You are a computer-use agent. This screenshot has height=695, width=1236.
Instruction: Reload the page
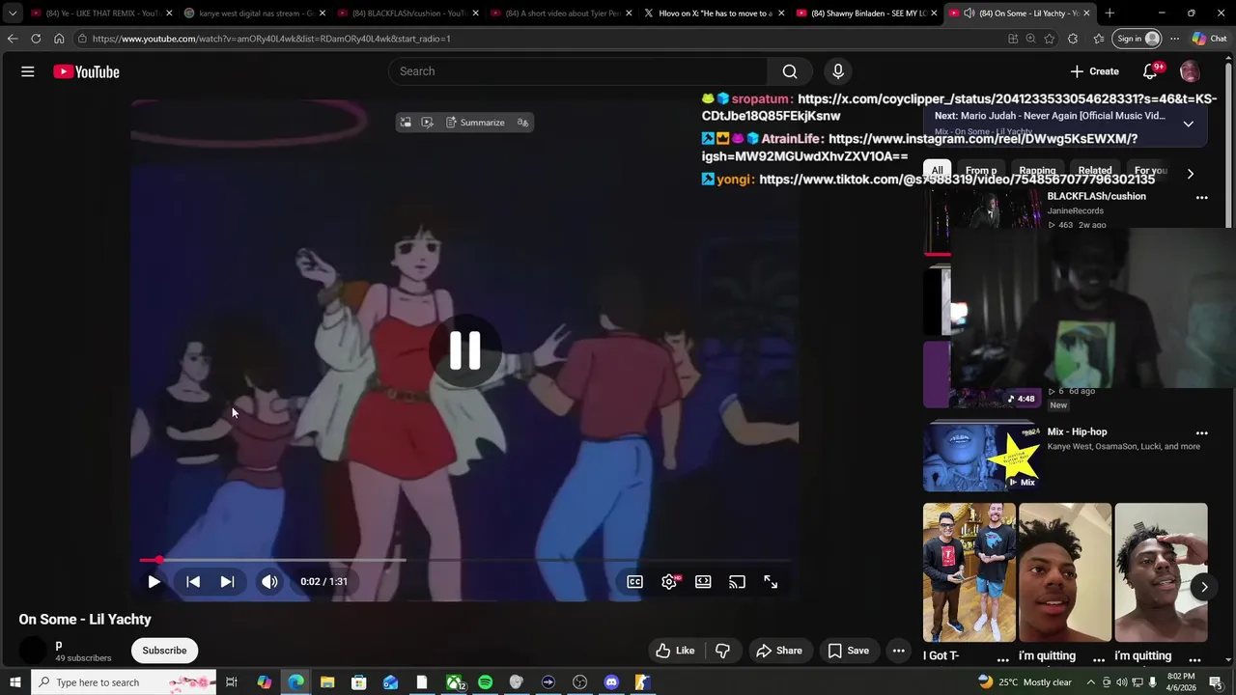pyautogui.click(x=36, y=39)
